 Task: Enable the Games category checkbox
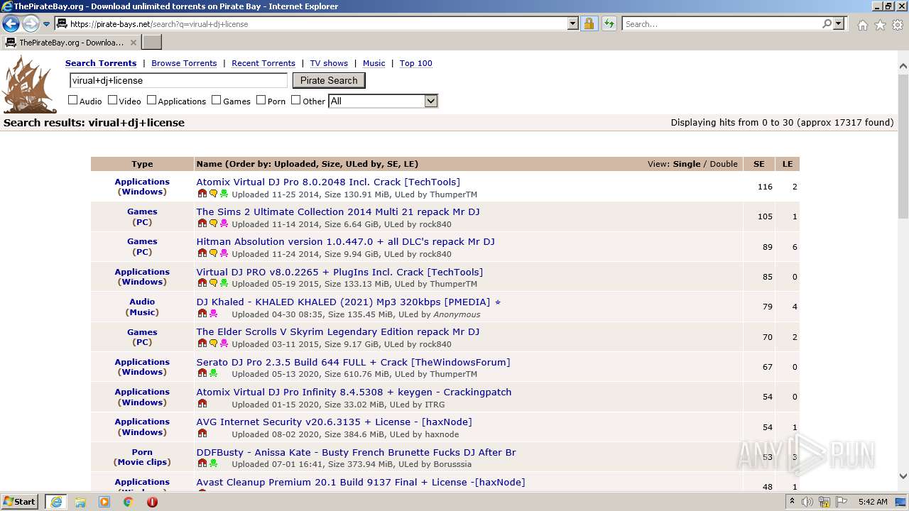tap(217, 100)
